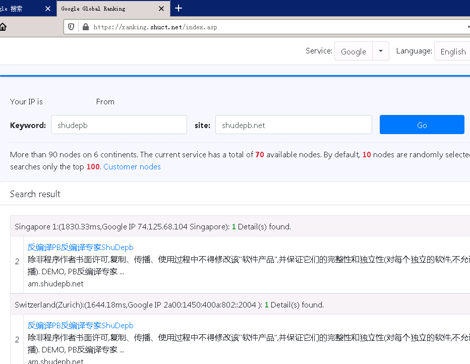Click the red 70 available nodes count
Viewport: 470px width, 364px height.
point(260,155)
